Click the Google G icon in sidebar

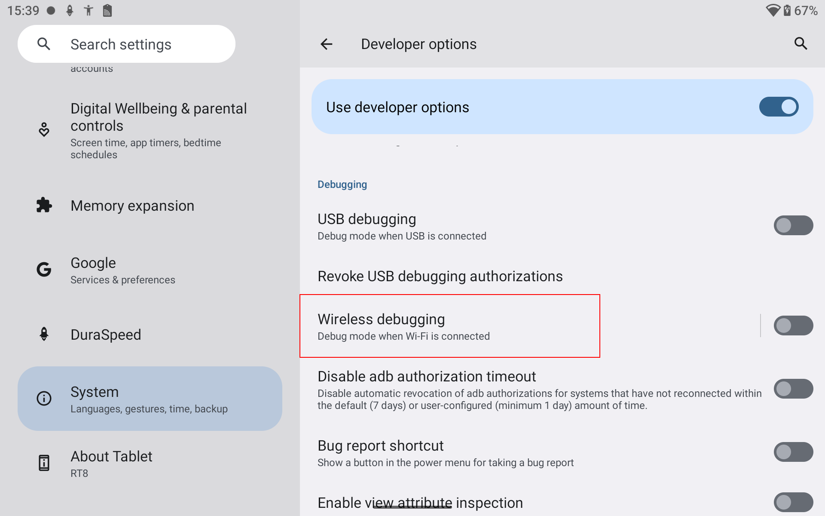point(44,270)
